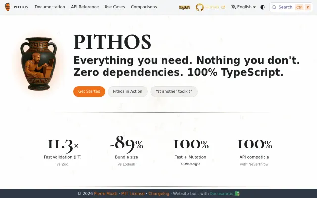Image resolution: width=317 pixels, height=198 pixels.
Task: Open the API Reference menu item
Action: point(85,7)
